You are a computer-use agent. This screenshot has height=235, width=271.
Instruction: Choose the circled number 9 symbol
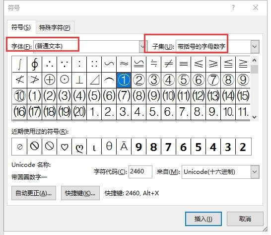coord(243,80)
